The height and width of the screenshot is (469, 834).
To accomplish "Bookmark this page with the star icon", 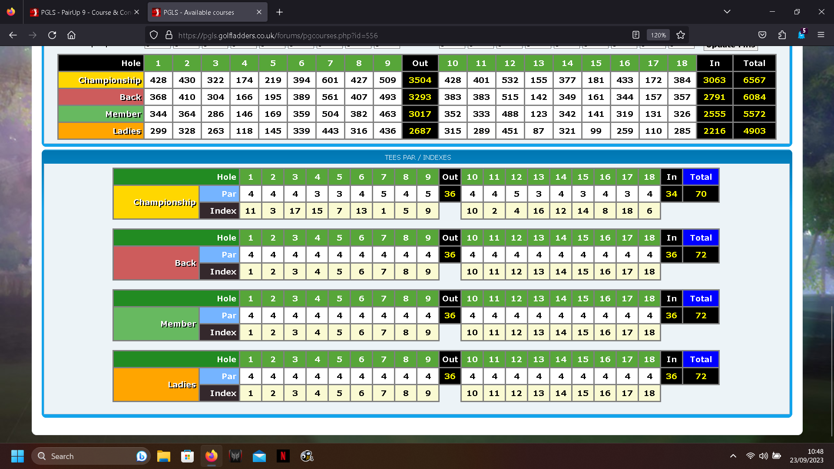I will click(x=681, y=35).
